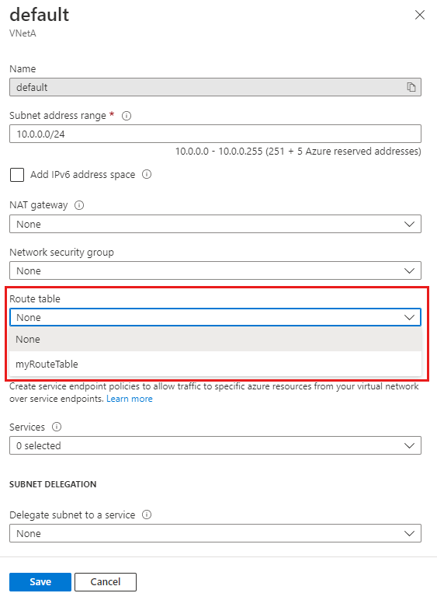Viewport: 437px width, 607px height.
Task: Click the VNetA subtitle text
Action: 23,33
